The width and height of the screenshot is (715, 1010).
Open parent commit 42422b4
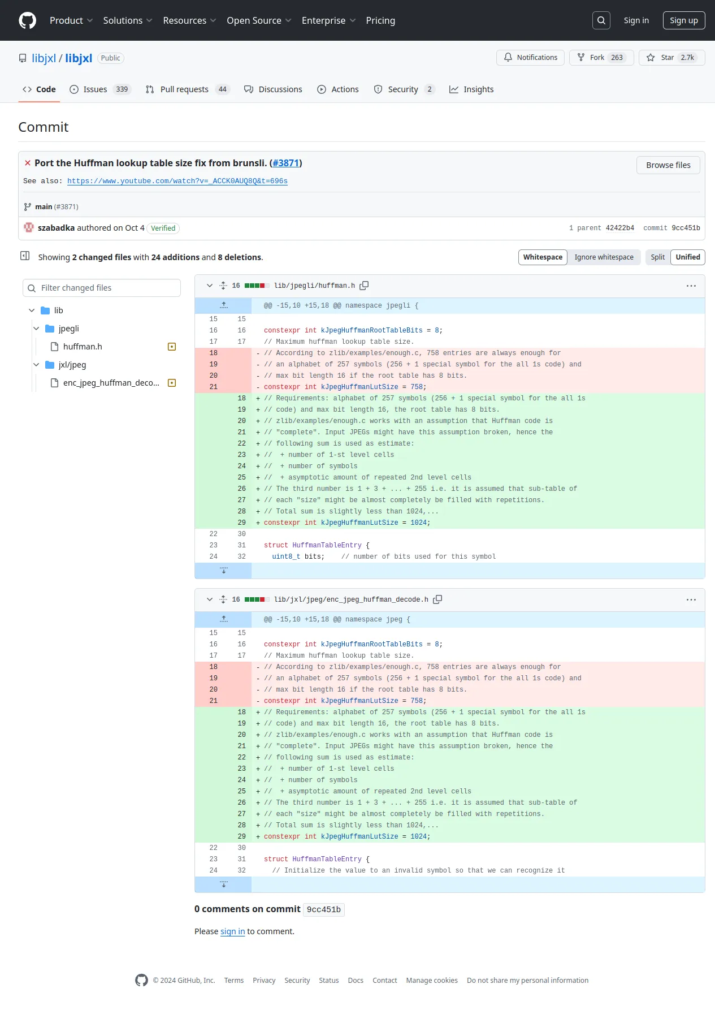pos(620,228)
